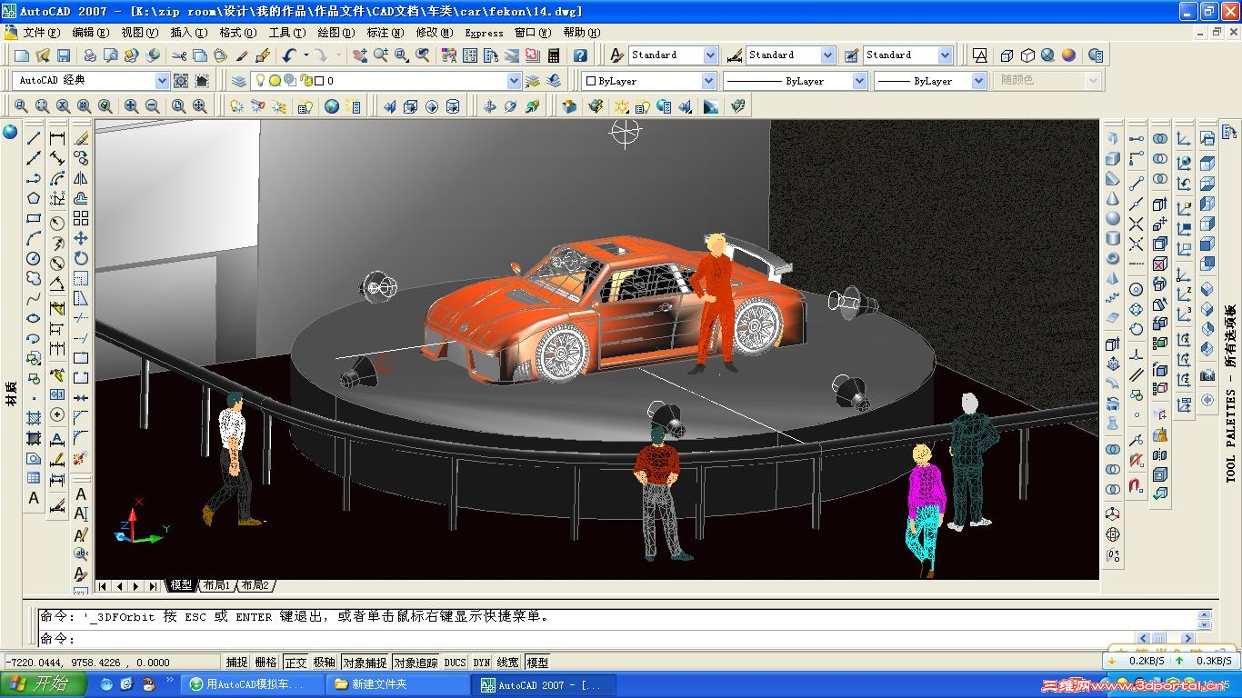Toggle 正交 ortho mode
1242x698 pixels.
click(x=295, y=663)
